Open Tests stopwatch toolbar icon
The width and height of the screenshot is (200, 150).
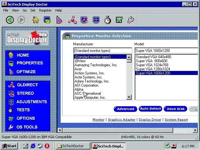point(107,20)
